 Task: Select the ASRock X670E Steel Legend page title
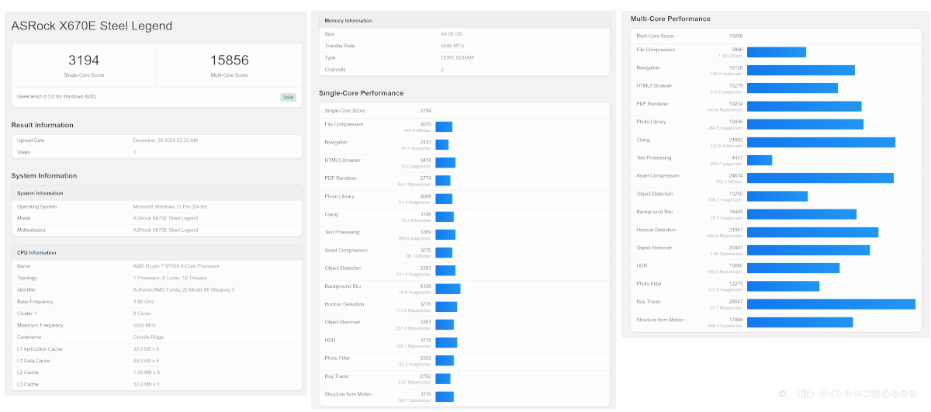pos(92,26)
